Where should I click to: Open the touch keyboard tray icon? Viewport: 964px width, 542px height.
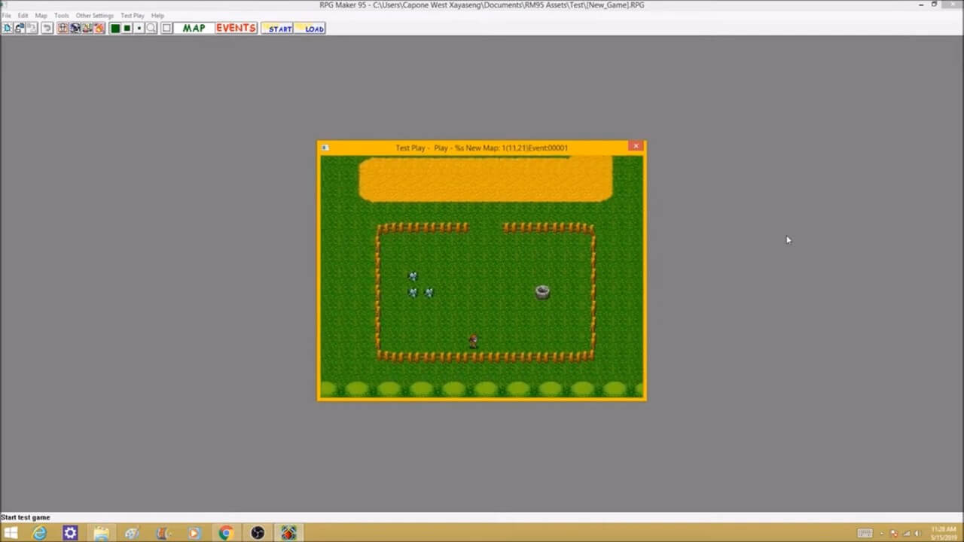865,533
